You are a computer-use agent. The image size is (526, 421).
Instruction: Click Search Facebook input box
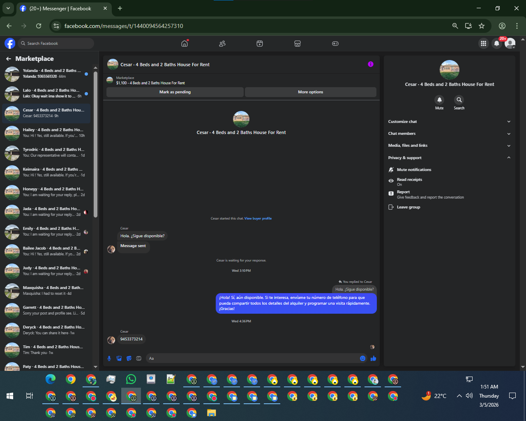[55, 43]
